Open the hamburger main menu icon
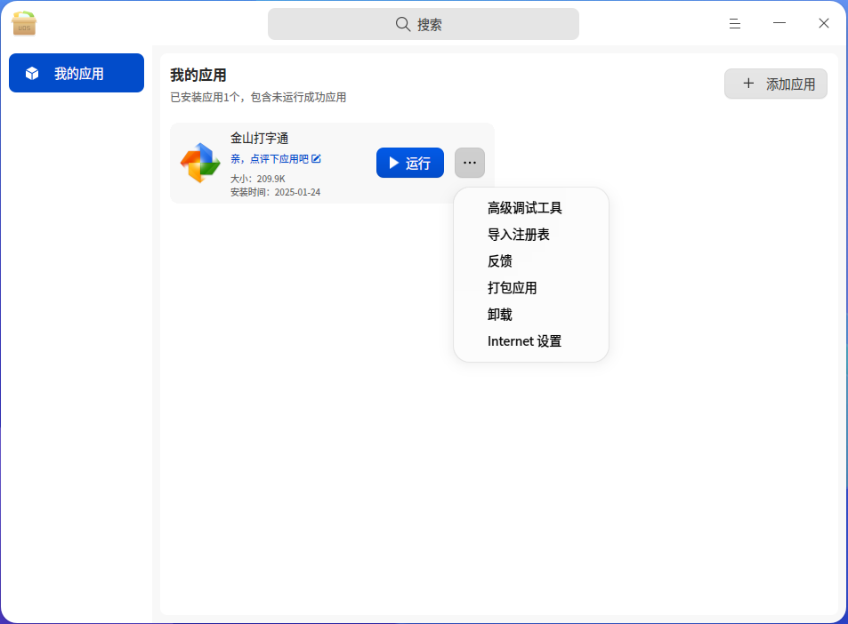This screenshot has height=624, width=848. coord(734,24)
